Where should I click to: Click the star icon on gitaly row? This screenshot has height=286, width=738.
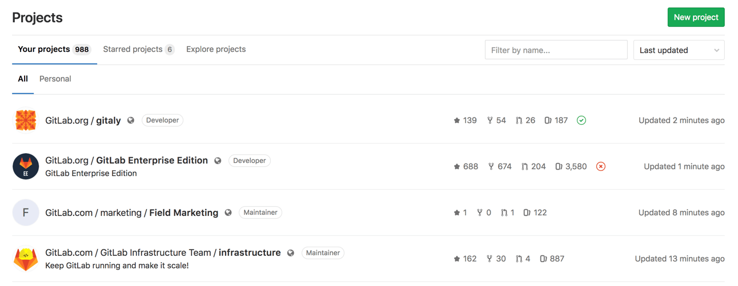tap(457, 120)
